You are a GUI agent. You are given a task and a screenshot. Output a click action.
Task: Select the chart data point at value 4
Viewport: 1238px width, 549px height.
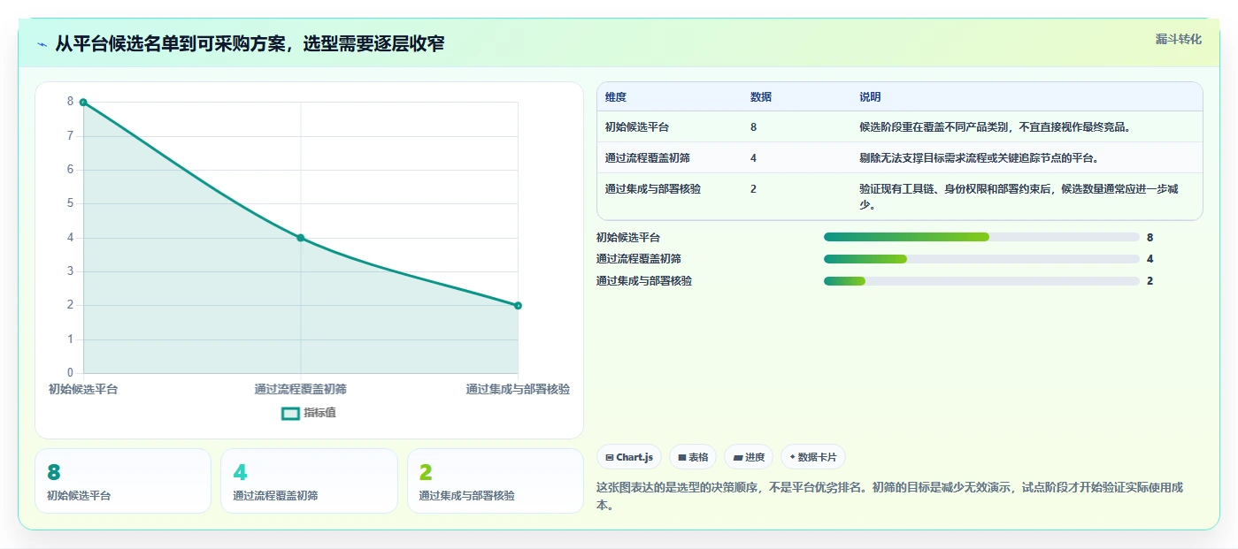(x=301, y=238)
